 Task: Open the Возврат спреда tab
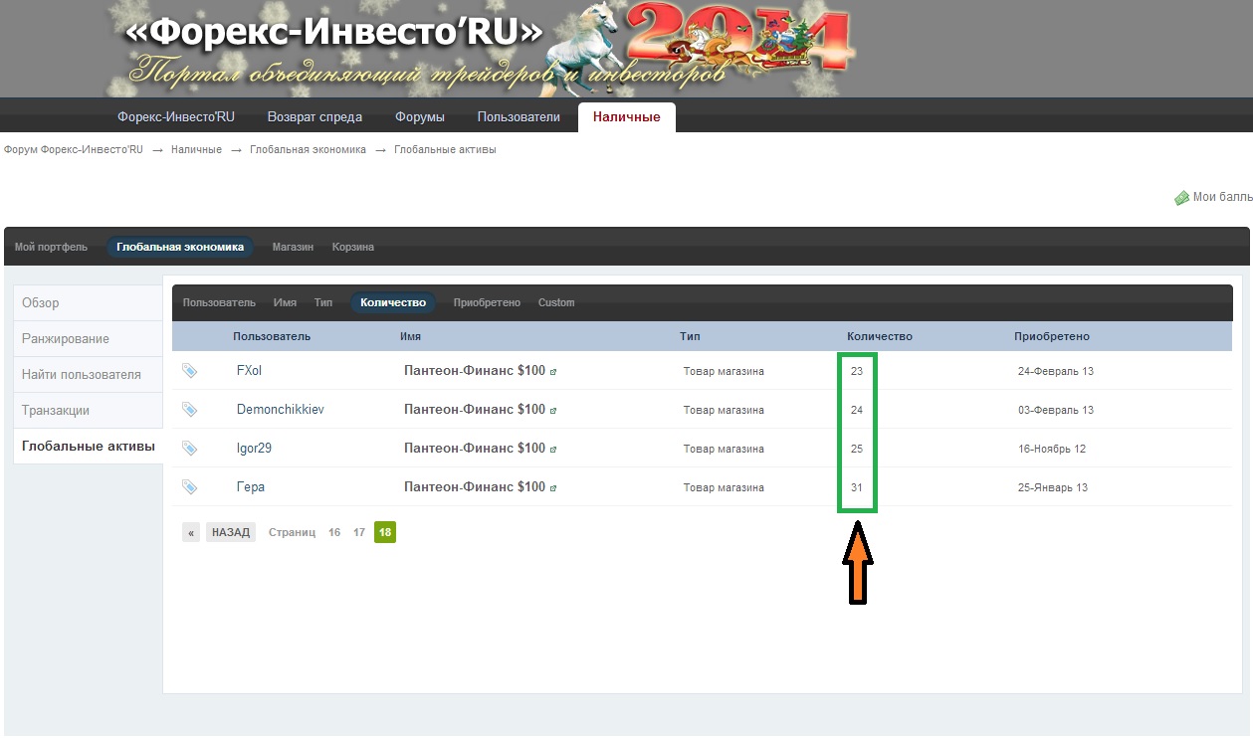point(314,116)
